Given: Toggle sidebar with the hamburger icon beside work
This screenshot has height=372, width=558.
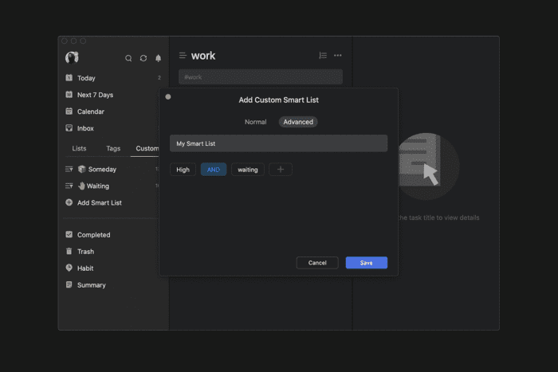Looking at the screenshot, I should 183,56.
